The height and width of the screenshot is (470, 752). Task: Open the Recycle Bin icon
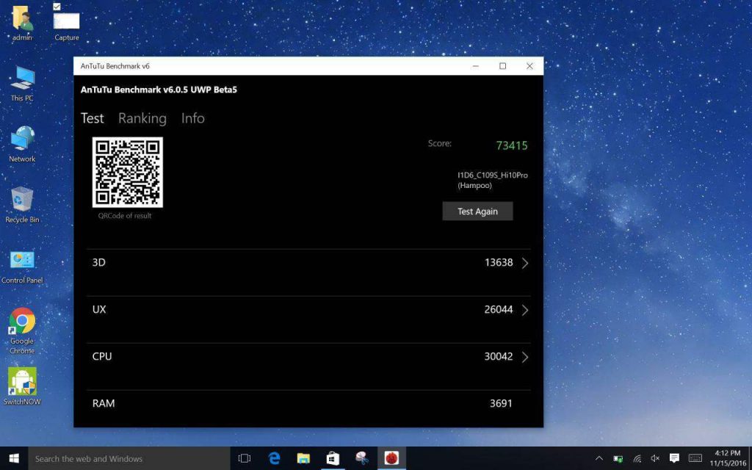click(22, 205)
